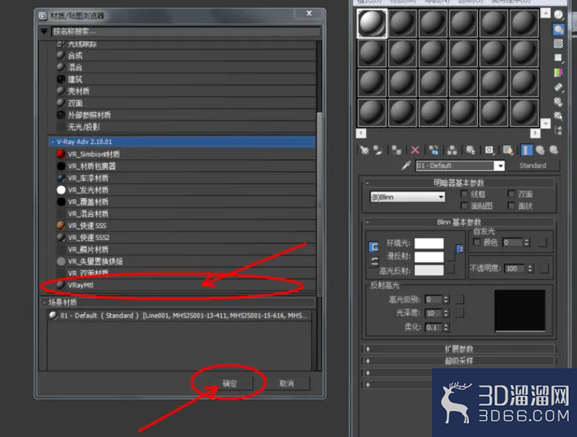Toggle the Backlight icon in side toolbar
The width and height of the screenshot is (577, 437).
point(558,30)
